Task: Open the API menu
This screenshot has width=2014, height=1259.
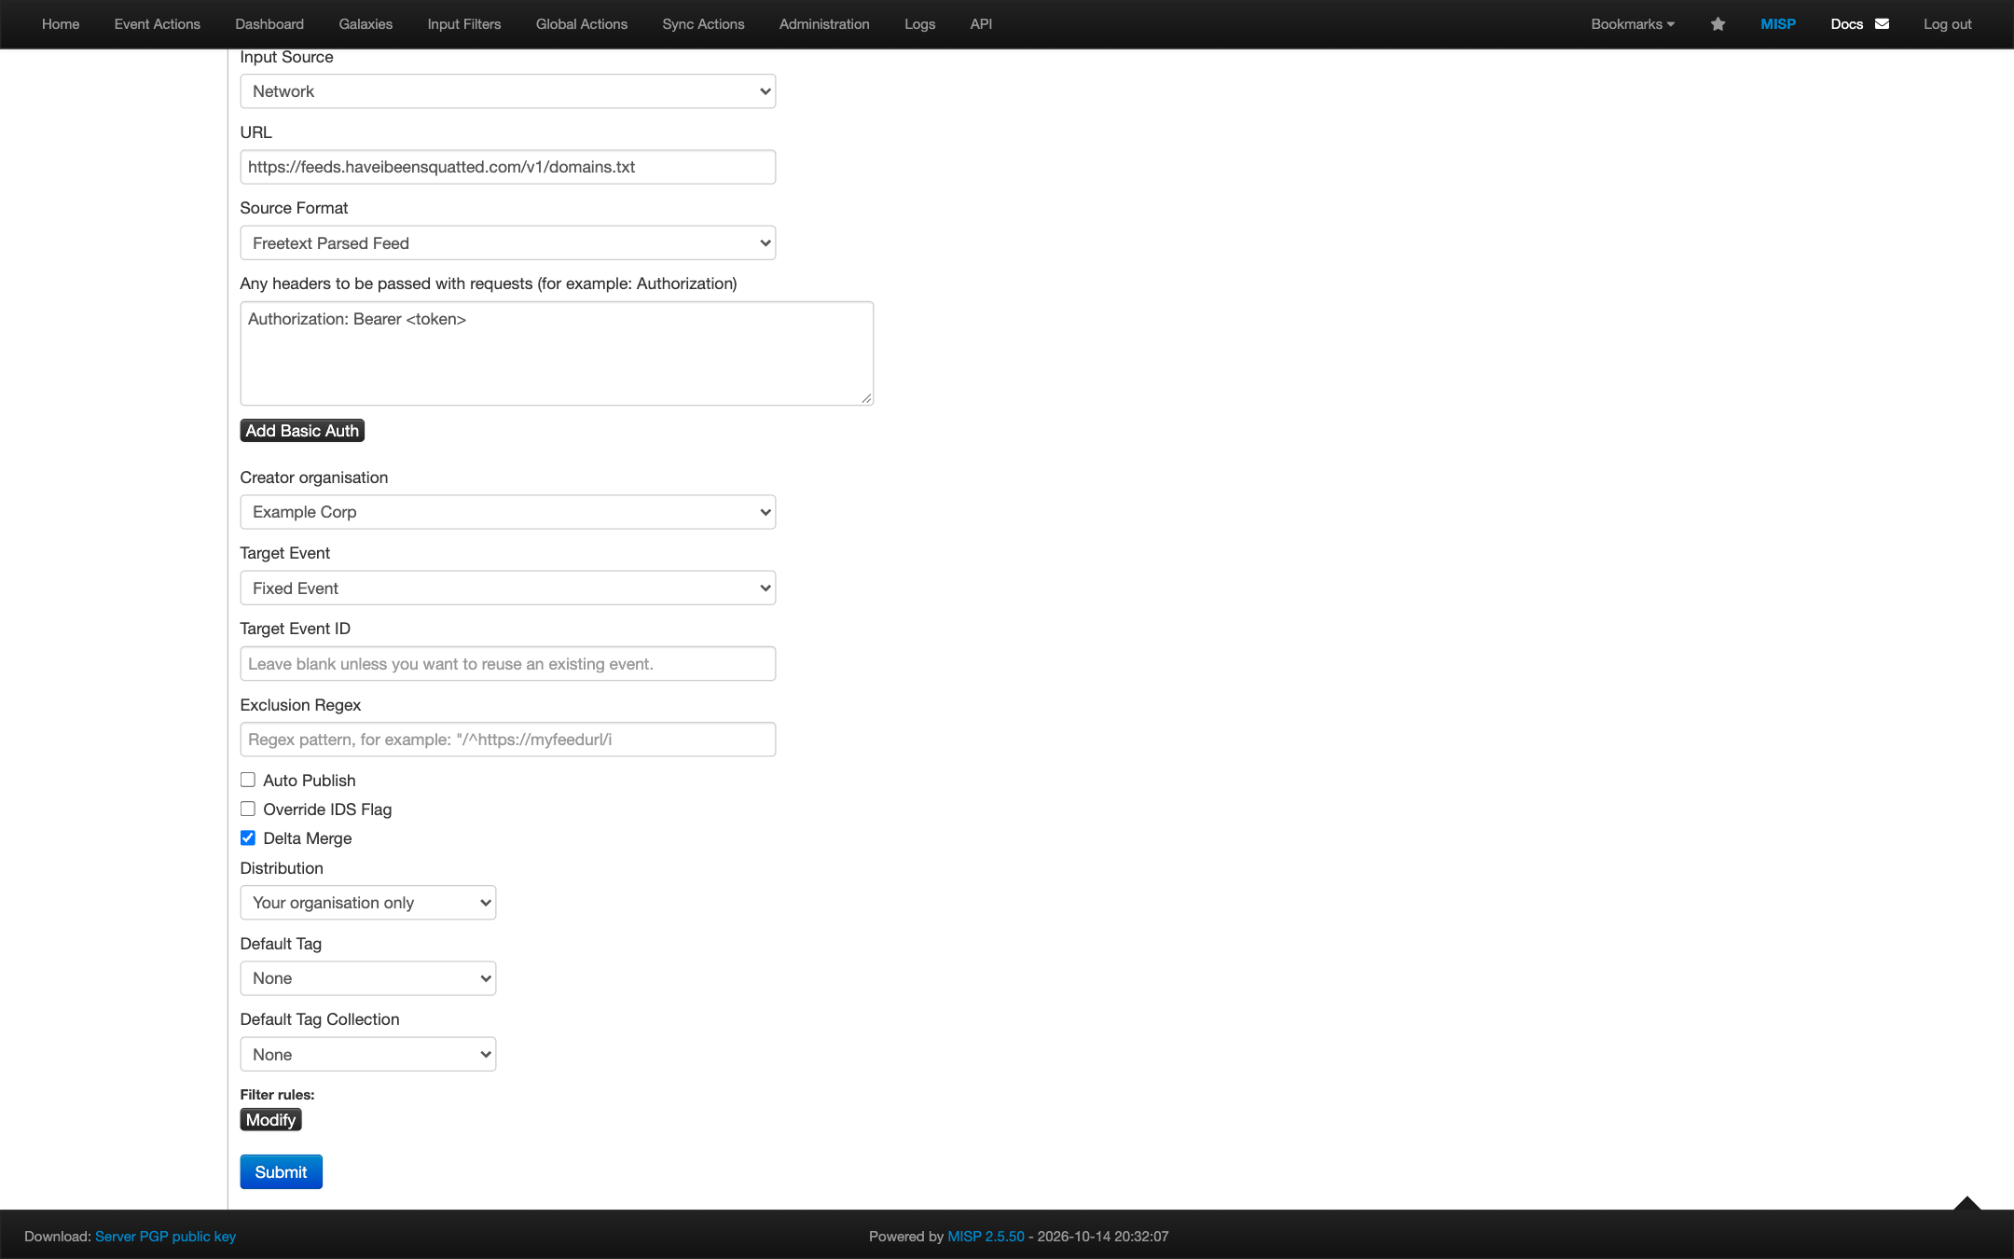Action: (981, 24)
